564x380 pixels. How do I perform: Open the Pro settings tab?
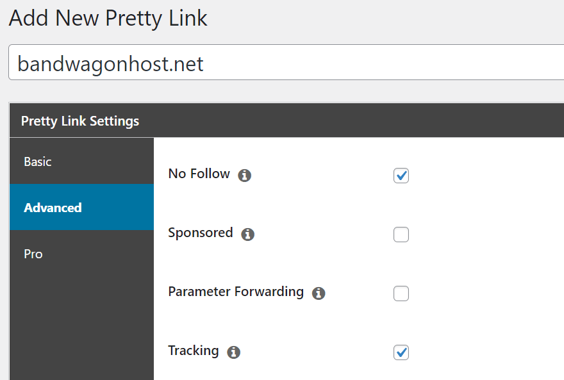(81, 253)
